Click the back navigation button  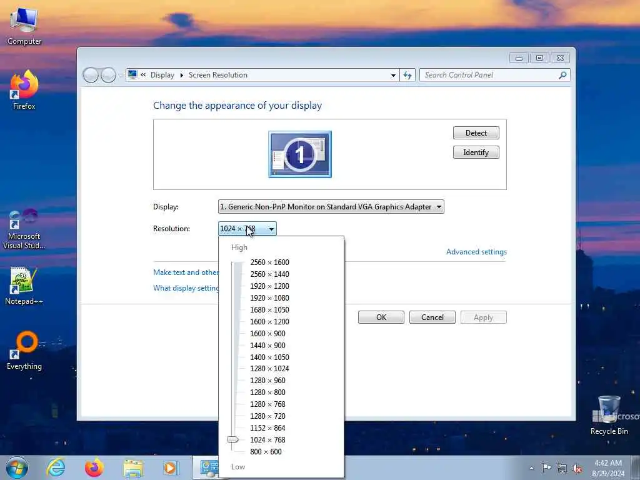pyautogui.click(x=91, y=75)
